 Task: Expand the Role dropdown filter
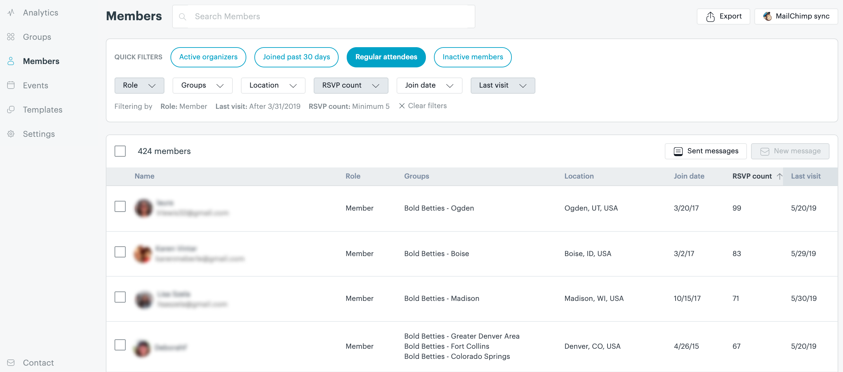click(139, 86)
